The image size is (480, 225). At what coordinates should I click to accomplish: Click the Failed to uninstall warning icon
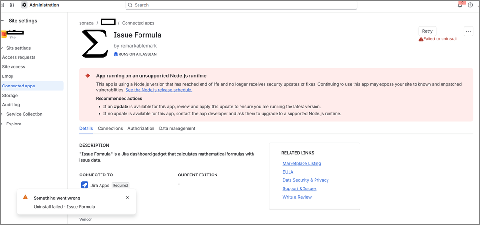pyautogui.click(x=421, y=39)
